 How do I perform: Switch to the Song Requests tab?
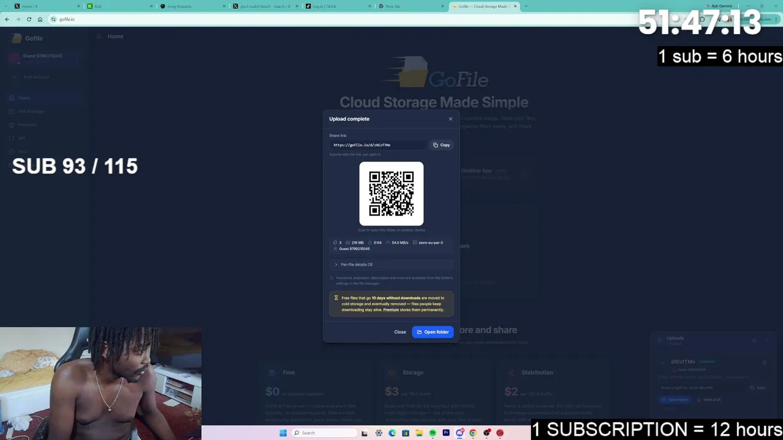point(191,6)
